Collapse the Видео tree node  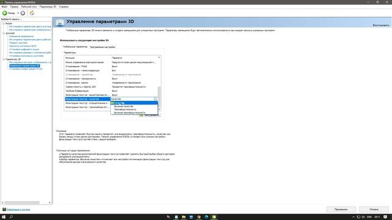point(4,23)
